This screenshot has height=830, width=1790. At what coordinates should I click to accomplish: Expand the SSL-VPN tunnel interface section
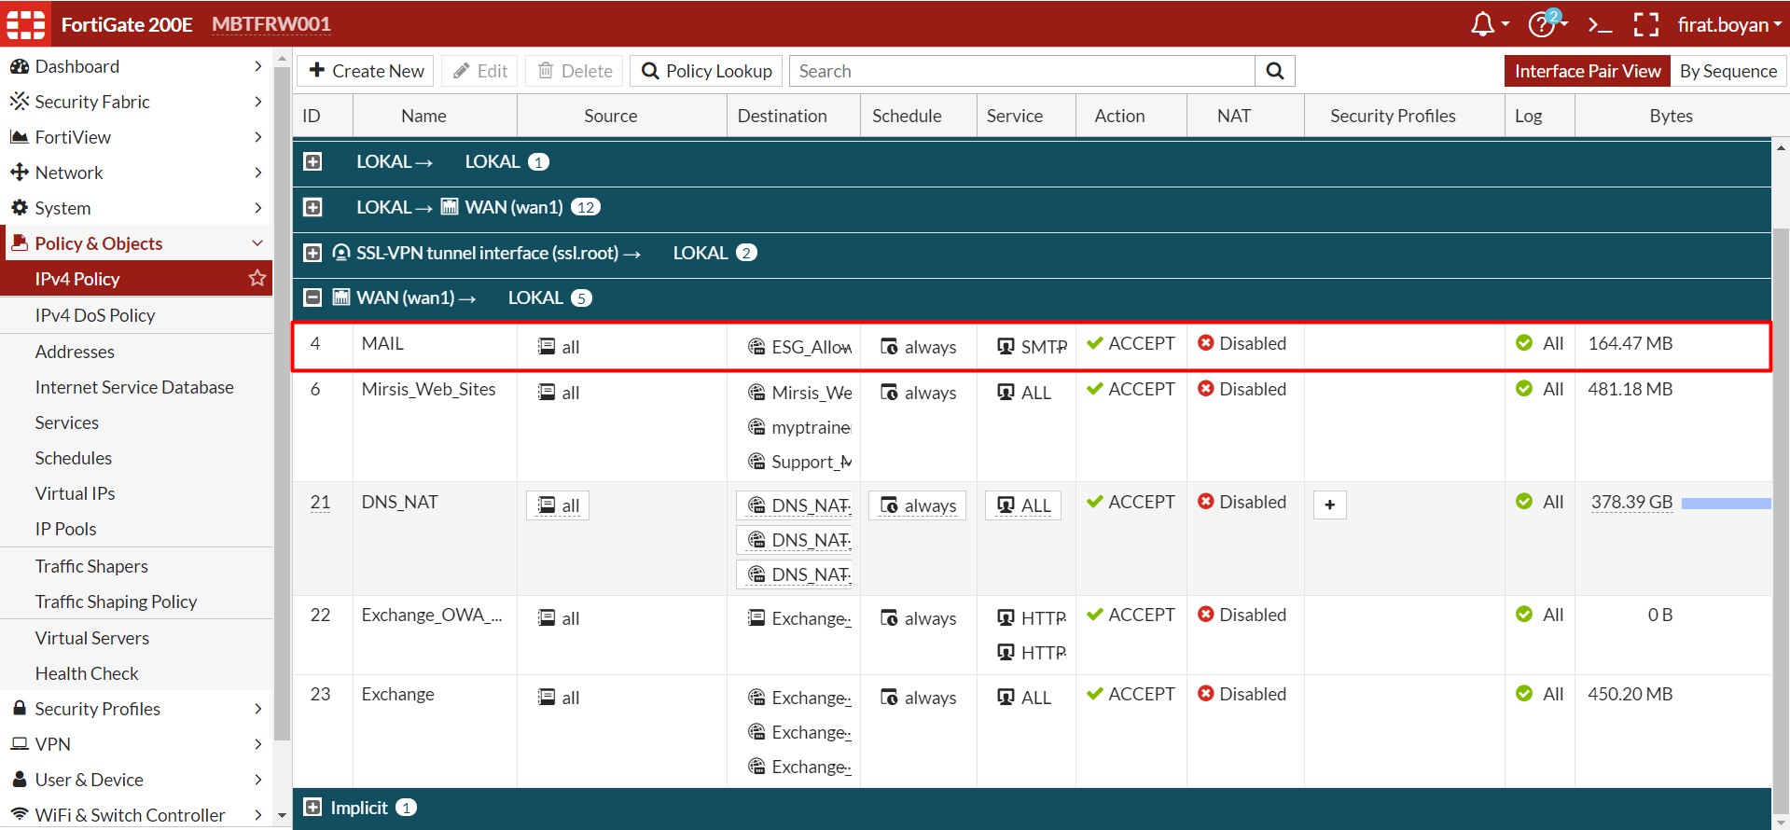pos(312,253)
